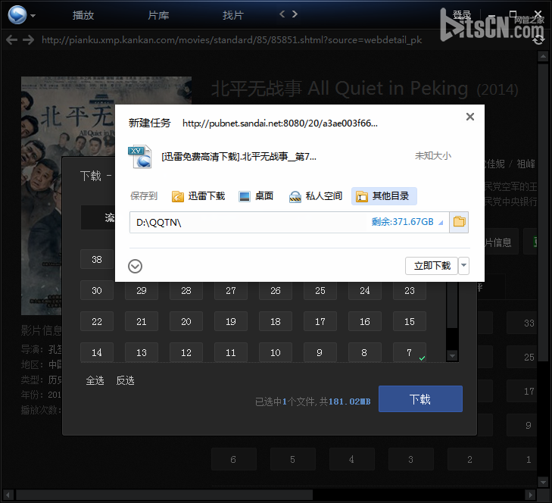This screenshot has width=552, height=503.
Task: Go to previous tab with left chevron
Action: pyautogui.click(x=282, y=14)
